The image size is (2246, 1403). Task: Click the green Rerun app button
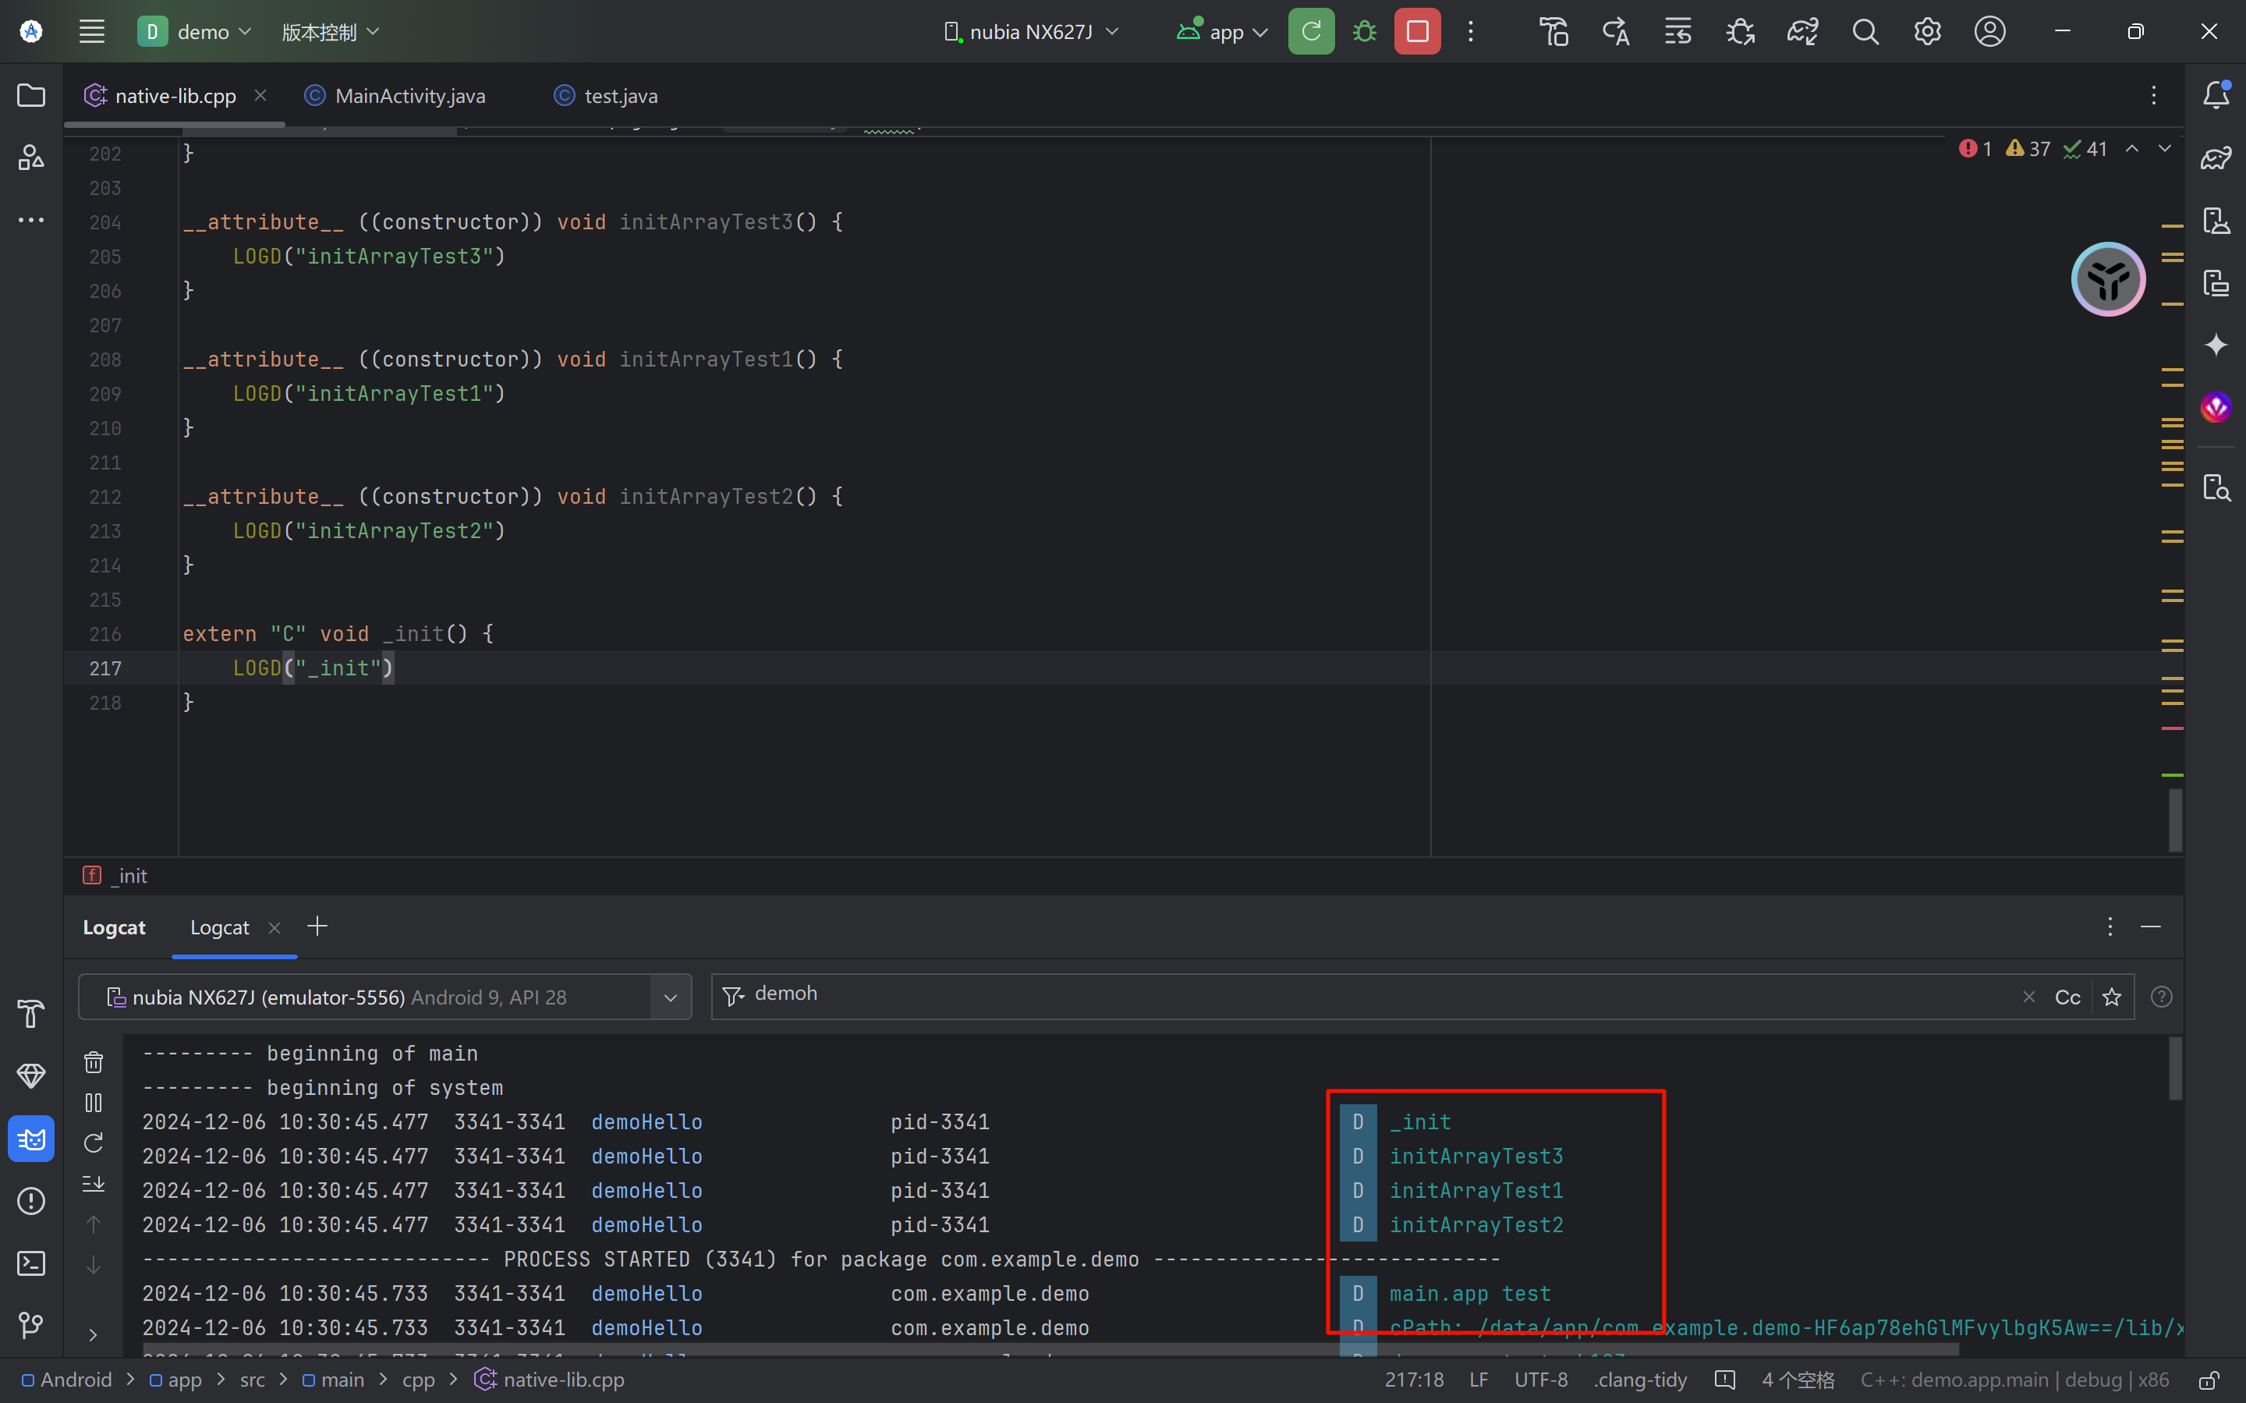[1310, 31]
